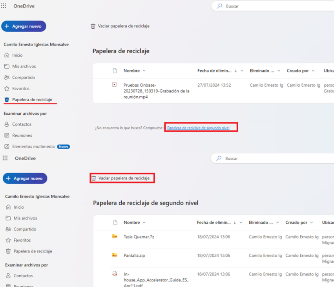The height and width of the screenshot is (287, 334).
Task: Expand the Fecha de elimin column menu, segundo nivel table
Action: (241, 223)
